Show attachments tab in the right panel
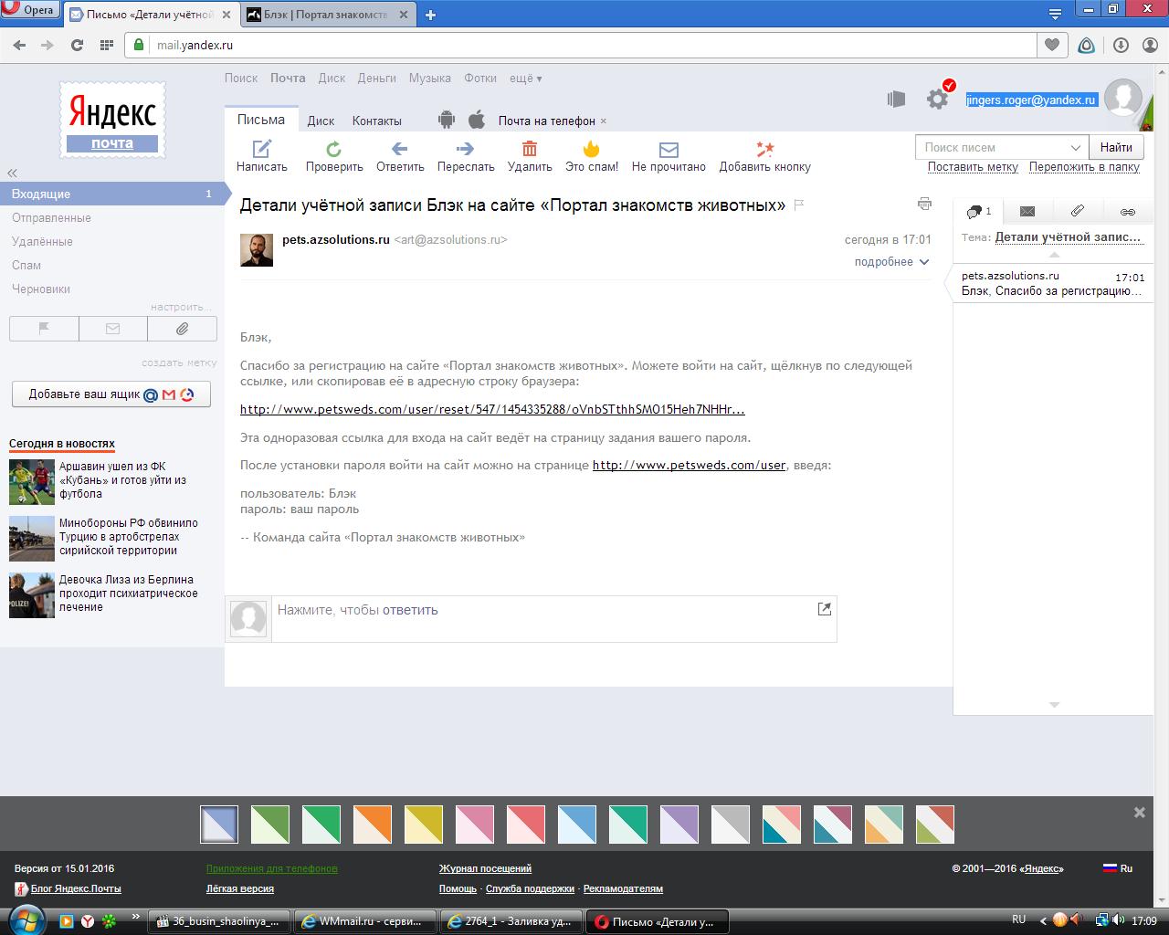Viewport: 1169px width, 935px height. [1078, 211]
